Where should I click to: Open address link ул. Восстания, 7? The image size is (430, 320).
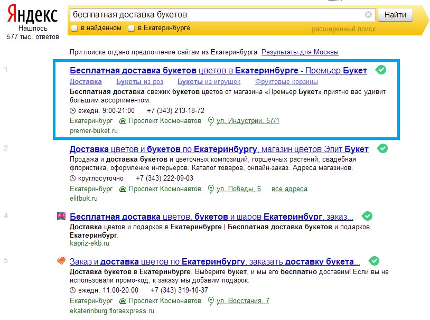pyautogui.click(x=243, y=301)
